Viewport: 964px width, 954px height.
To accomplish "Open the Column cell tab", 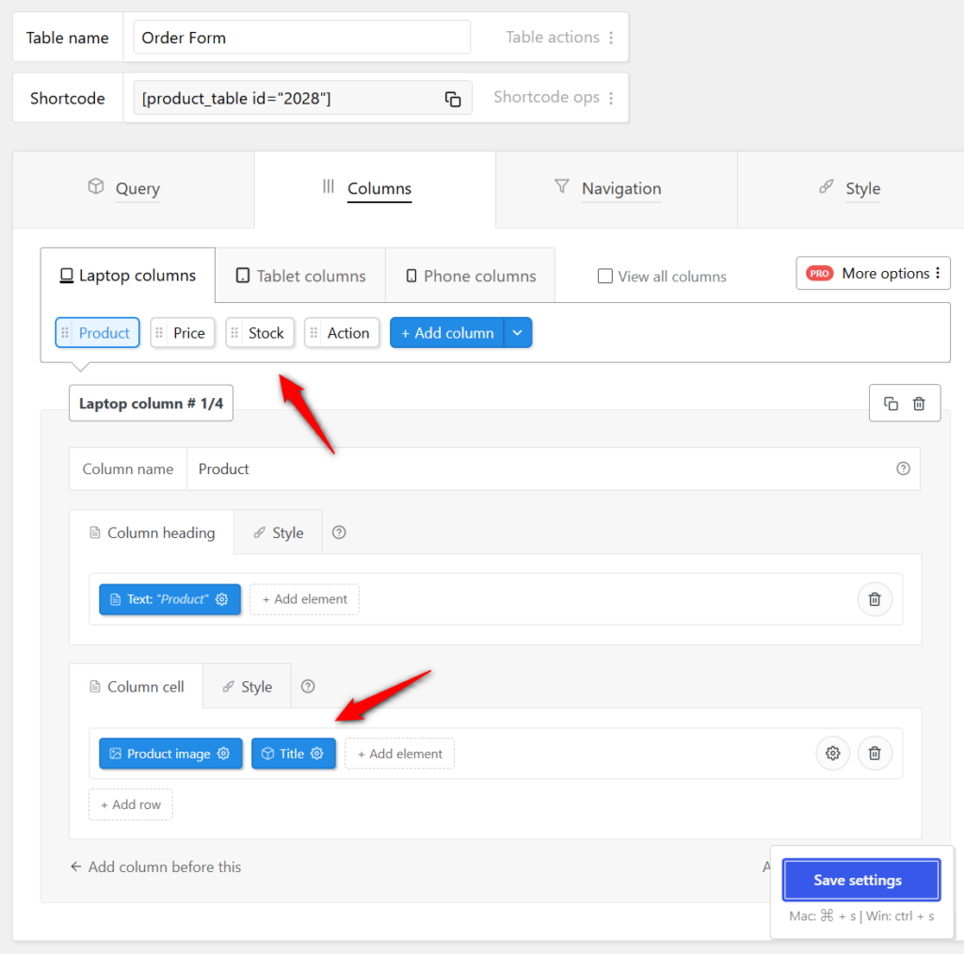I will click(137, 687).
